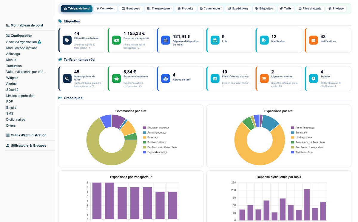This screenshot has height=222, width=358.
Task: Click the warning triangle next to Société/Organisation
Action: pyautogui.click(x=39, y=42)
